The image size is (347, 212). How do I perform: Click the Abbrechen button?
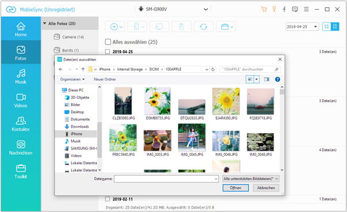tap(266, 188)
